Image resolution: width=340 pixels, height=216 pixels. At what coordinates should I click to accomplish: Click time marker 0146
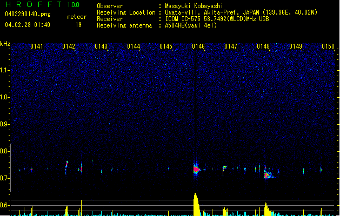(x=198, y=46)
